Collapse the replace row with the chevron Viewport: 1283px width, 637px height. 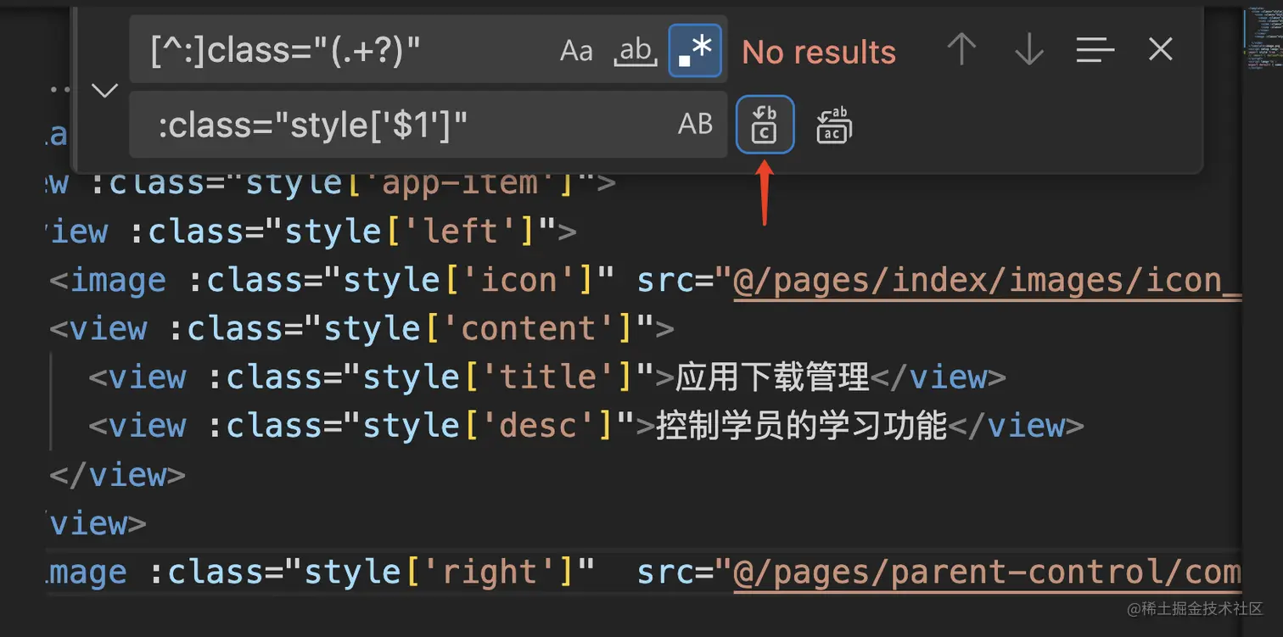click(104, 90)
